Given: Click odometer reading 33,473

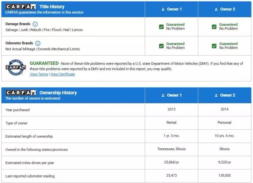Looking at the screenshot, I should pos(172,175).
